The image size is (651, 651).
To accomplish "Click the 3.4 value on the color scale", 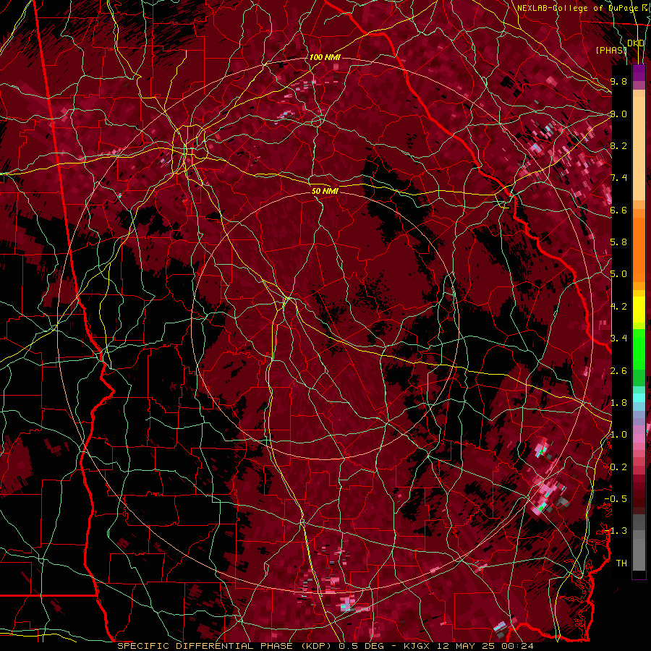I will pos(618,339).
